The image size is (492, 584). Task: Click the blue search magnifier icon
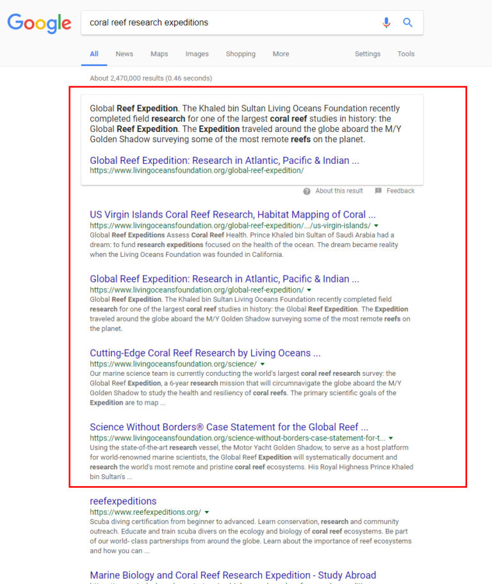tap(408, 22)
